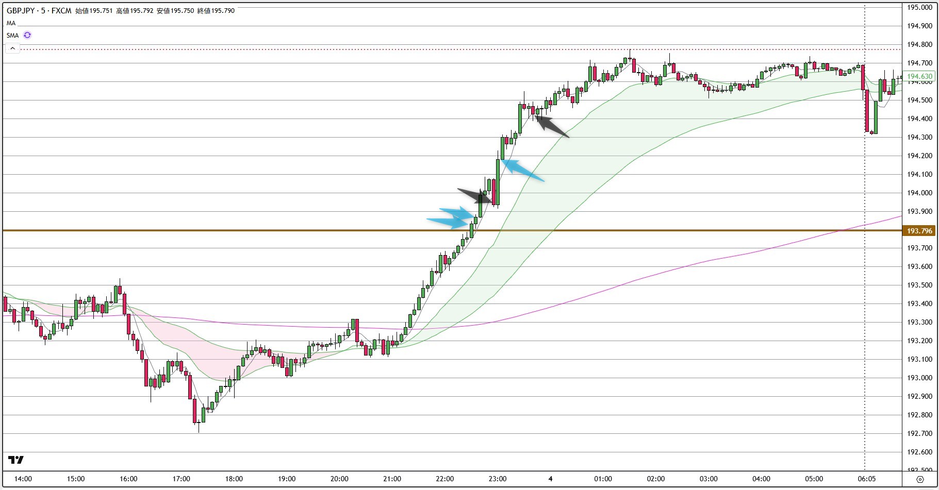The height and width of the screenshot is (490, 939).
Task: Click the 194.300 price axis label
Action: point(919,137)
